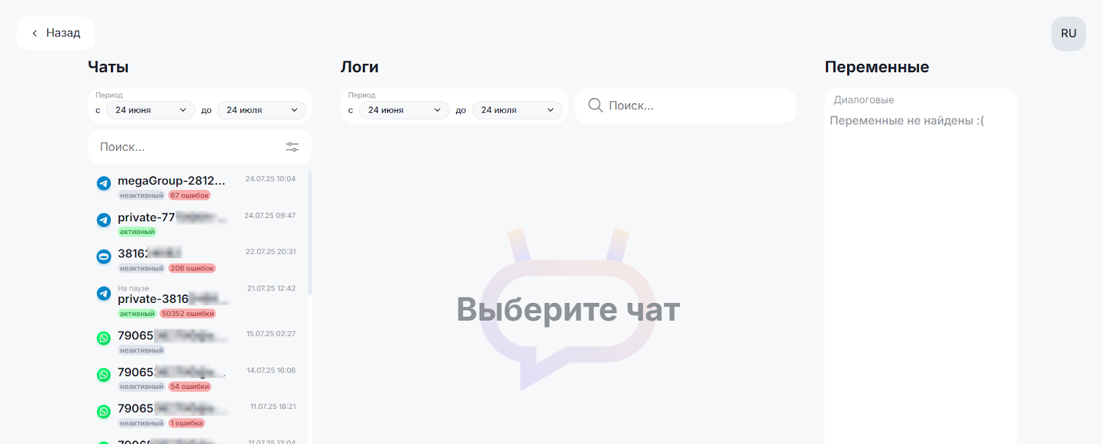Click the chat list vertical scrollbar
This screenshot has height=444, width=1102.
coord(310,234)
